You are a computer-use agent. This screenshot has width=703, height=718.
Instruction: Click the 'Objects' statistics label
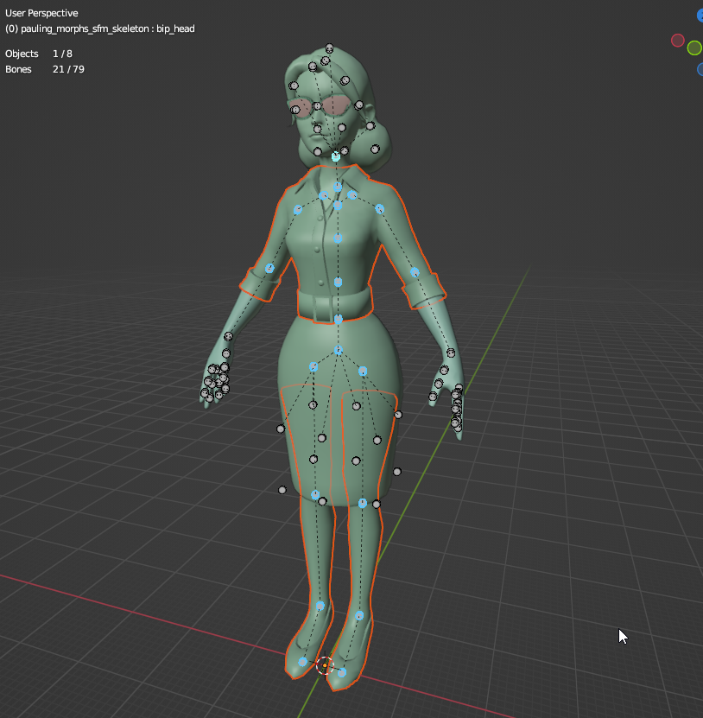tap(22, 54)
